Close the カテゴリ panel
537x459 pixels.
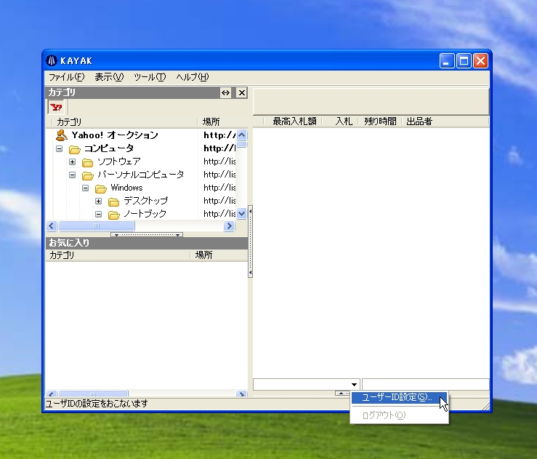click(241, 92)
